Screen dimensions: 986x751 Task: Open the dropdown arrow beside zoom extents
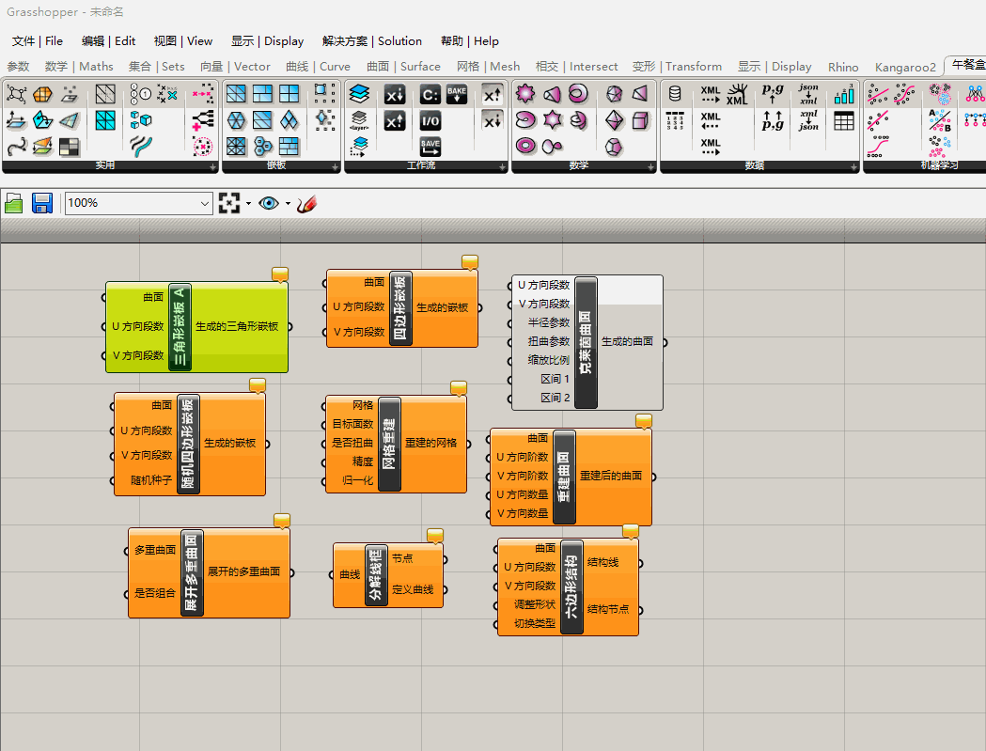pos(248,203)
